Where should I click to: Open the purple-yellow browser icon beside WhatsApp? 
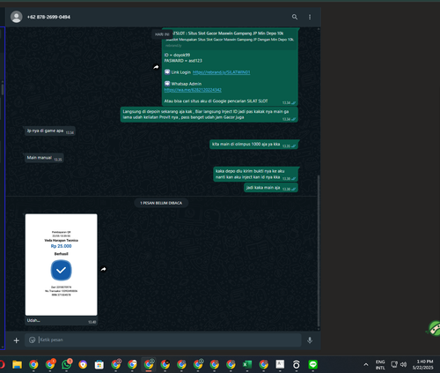(x=83, y=365)
